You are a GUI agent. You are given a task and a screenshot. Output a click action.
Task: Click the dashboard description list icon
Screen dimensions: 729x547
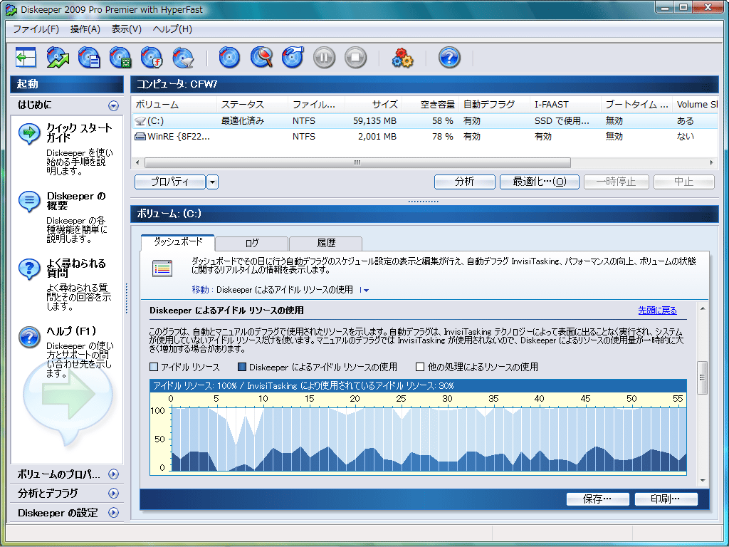tap(162, 269)
